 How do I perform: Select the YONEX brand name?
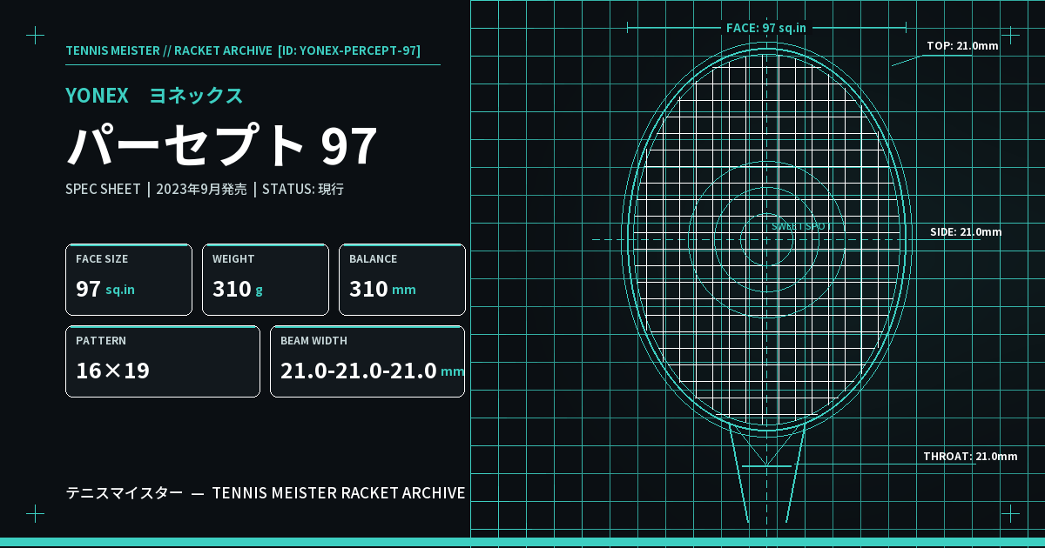click(97, 96)
